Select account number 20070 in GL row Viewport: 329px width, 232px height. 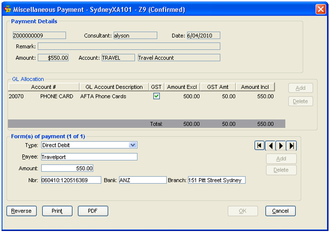(x=16, y=96)
